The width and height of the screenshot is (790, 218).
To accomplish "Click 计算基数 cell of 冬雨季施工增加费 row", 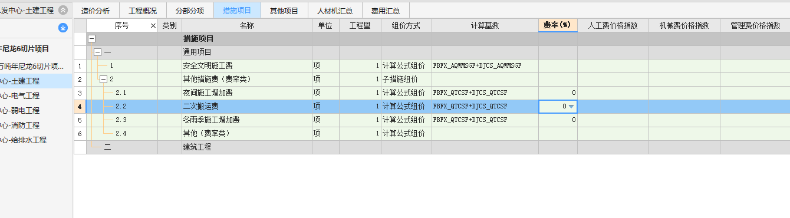I will (x=485, y=120).
